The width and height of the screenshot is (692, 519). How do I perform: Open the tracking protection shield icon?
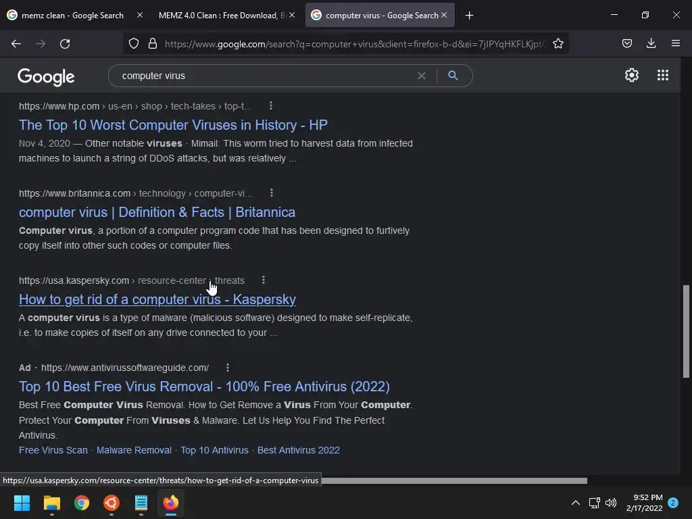[134, 43]
